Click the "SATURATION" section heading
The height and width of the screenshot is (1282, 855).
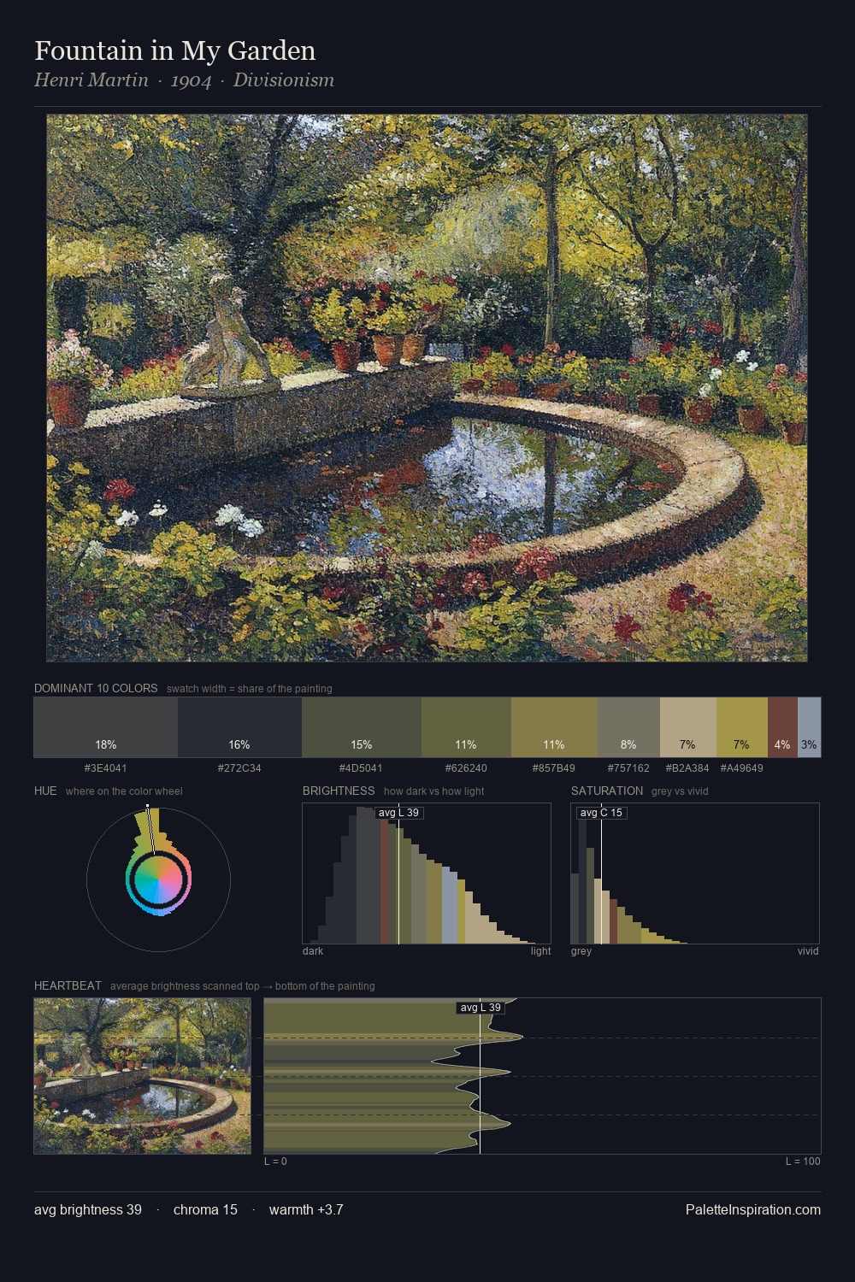(607, 791)
